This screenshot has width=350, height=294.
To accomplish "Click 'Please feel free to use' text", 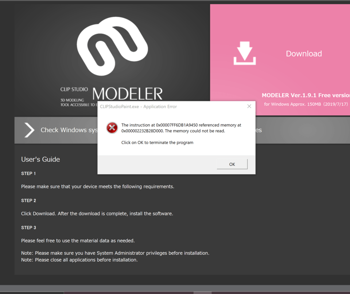I will pyautogui.click(x=78, y=241).
